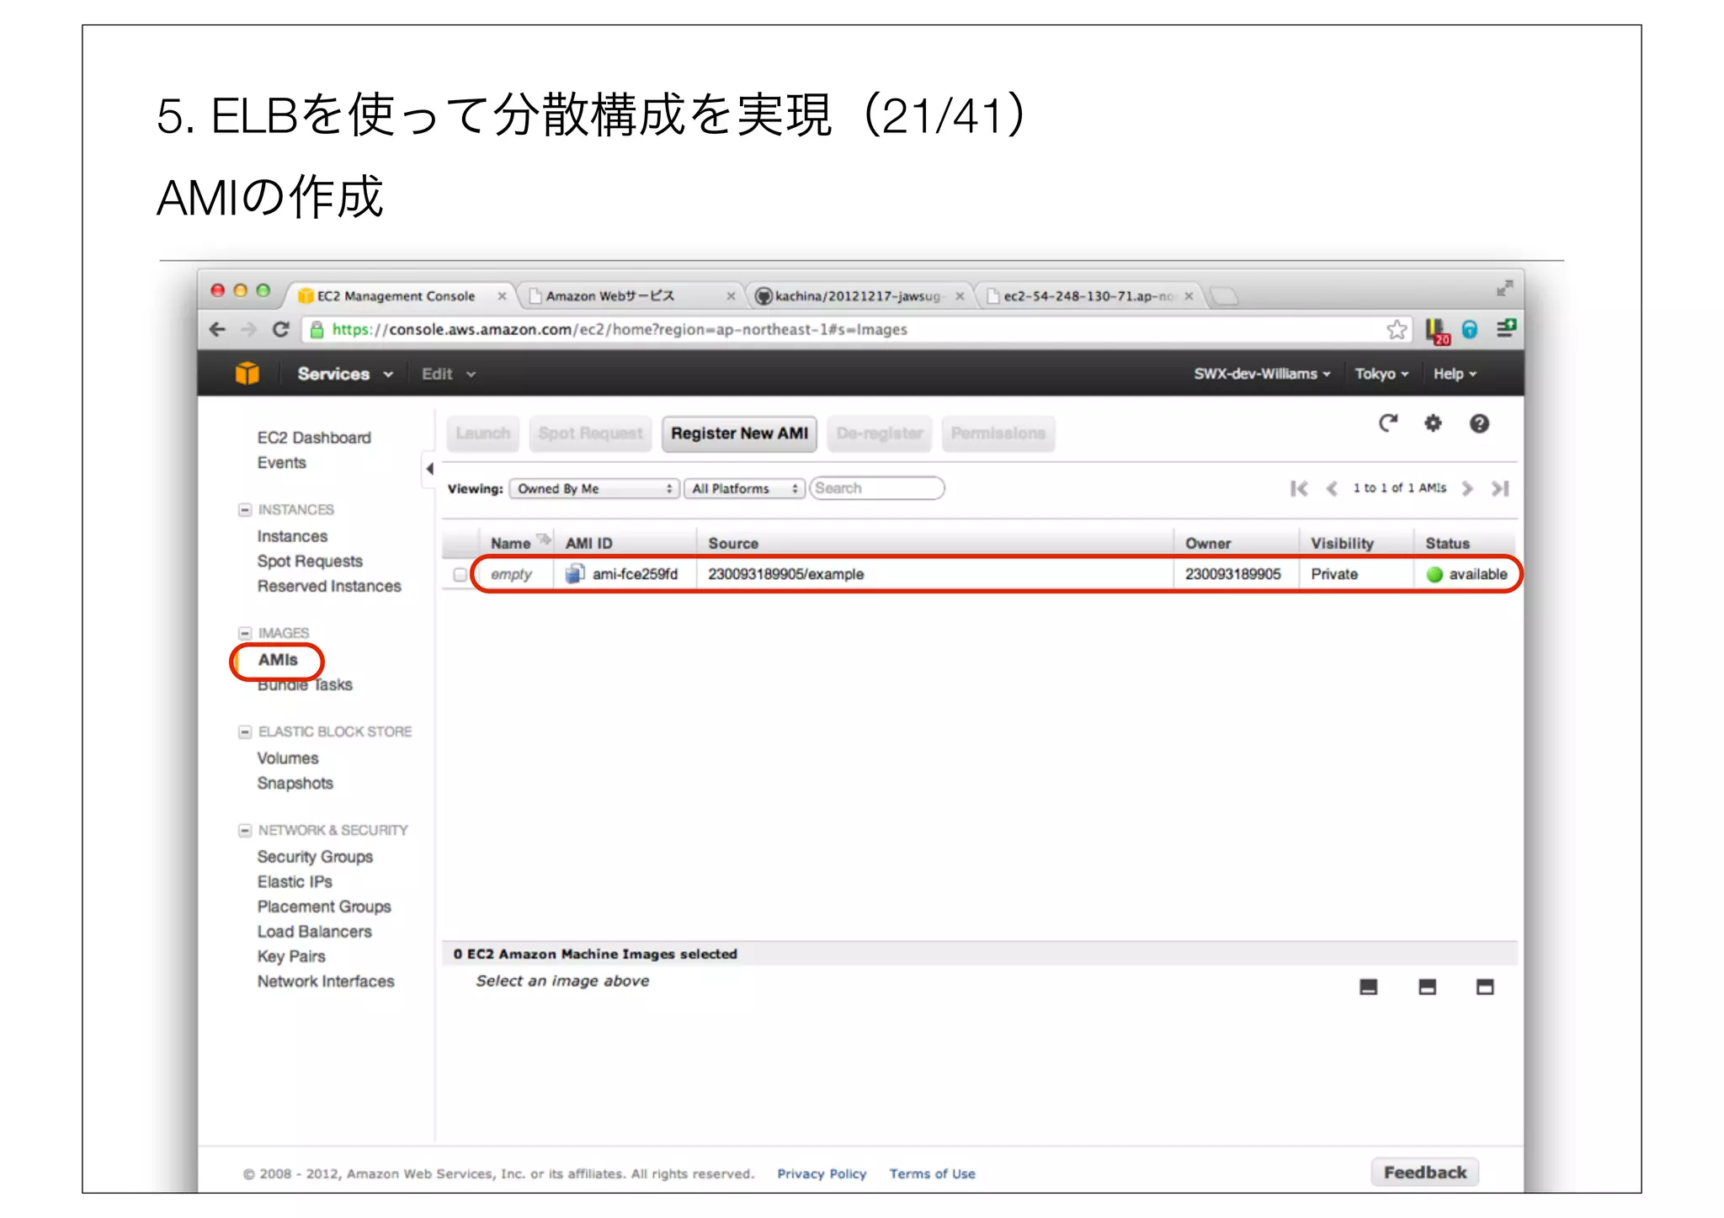Maximize the bottom details pane
The width and height of the screenshot is (1724, 1218).
[x=1485, y=987]
